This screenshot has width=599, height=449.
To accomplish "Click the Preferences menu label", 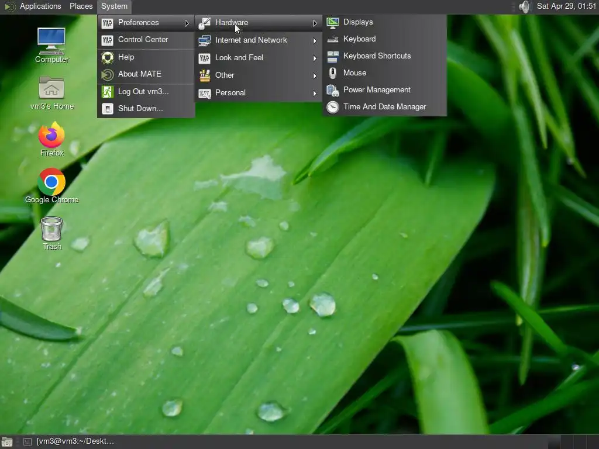I will point(138,23).
